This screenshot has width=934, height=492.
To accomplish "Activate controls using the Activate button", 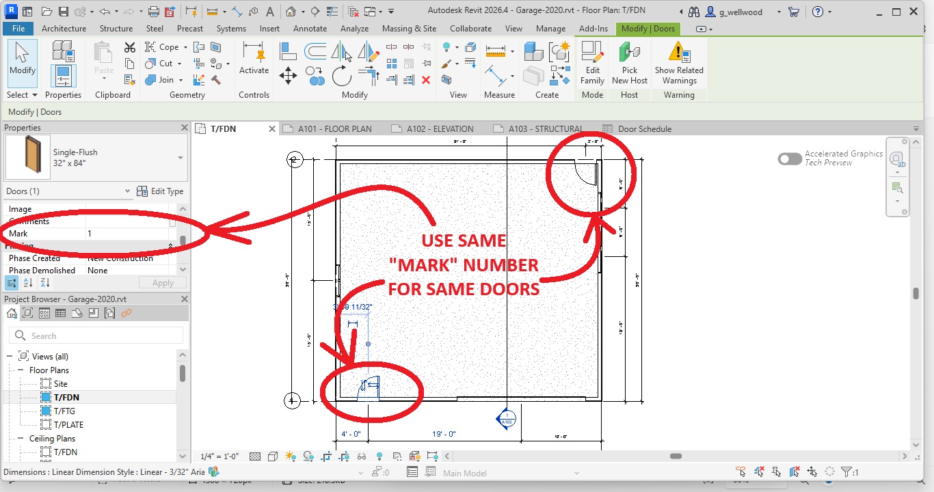I will [254, 60].
